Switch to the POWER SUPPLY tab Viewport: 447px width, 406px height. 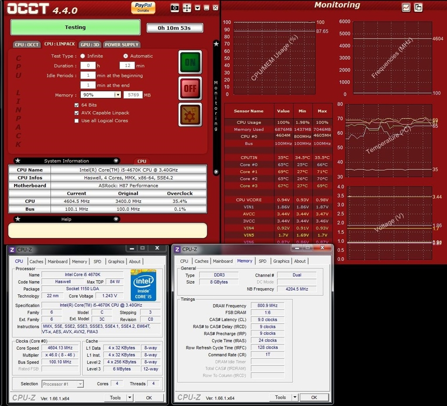pyautogui.click(x=122, y=45)
